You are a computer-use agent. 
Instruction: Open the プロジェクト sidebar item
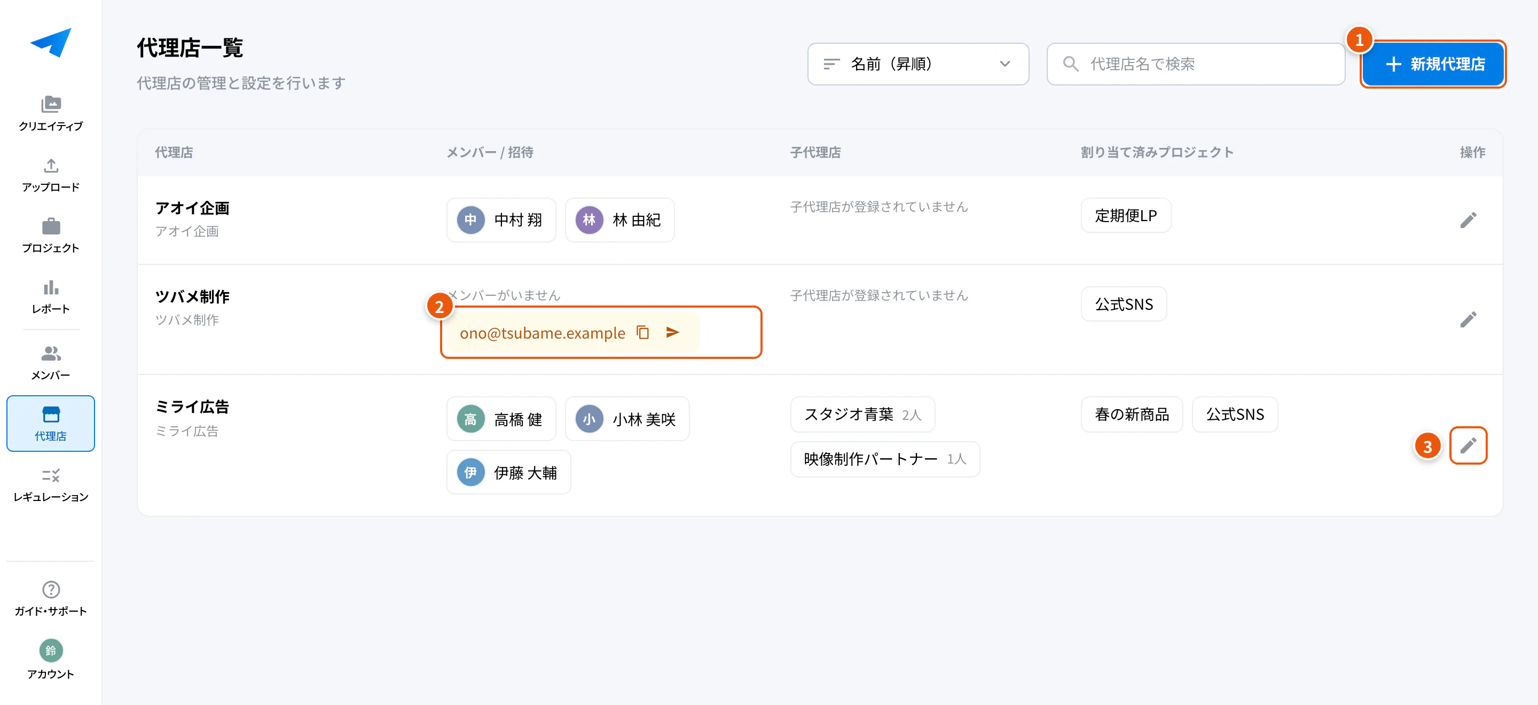51,236
